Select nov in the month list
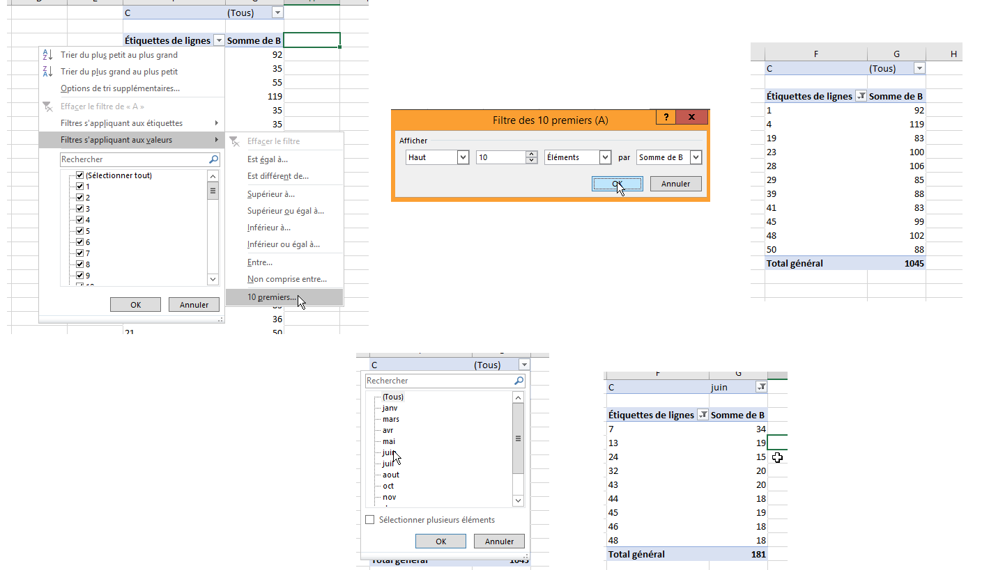 tap(389, 497)
